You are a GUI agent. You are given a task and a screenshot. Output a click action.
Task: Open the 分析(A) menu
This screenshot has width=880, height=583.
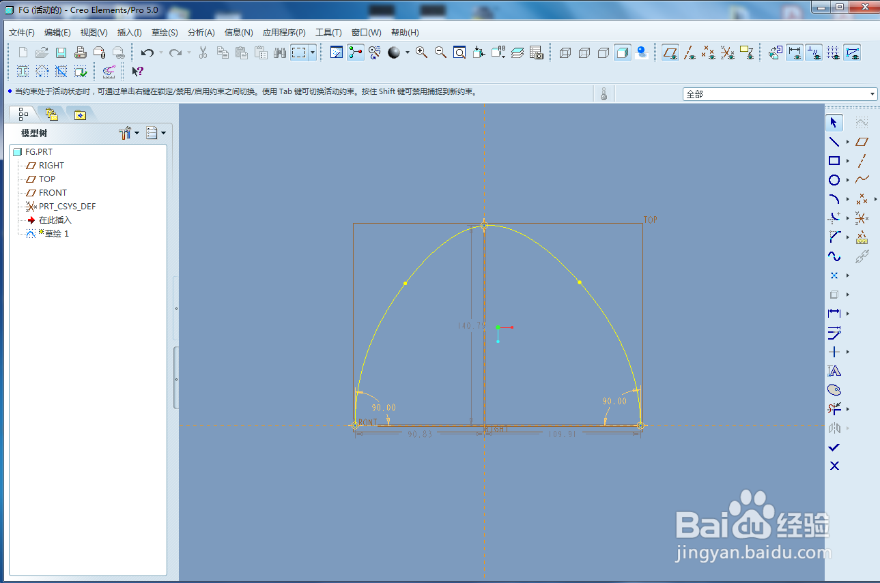coord(201,32)
